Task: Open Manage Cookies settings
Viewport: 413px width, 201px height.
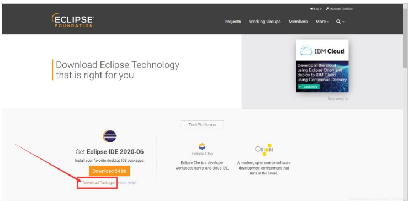Action: click(339, 9)
